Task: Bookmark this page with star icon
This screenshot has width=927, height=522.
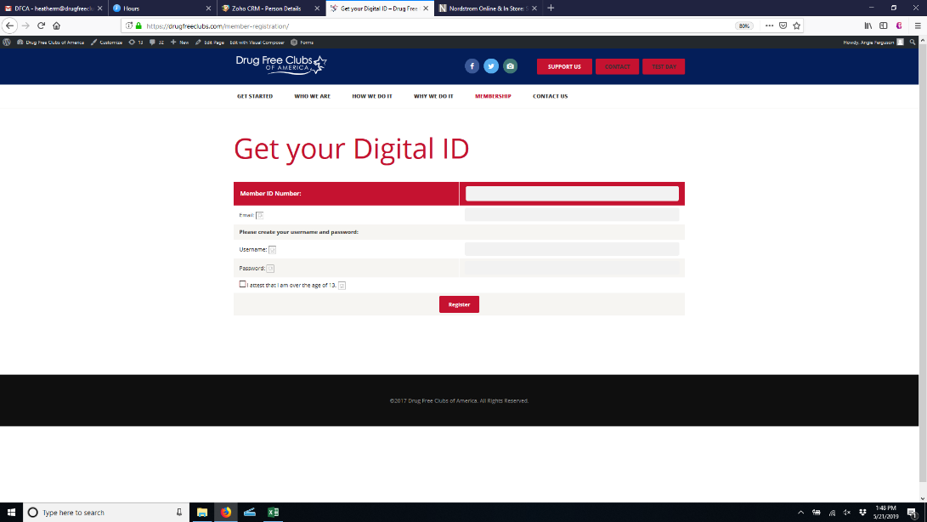Action: 796,26
